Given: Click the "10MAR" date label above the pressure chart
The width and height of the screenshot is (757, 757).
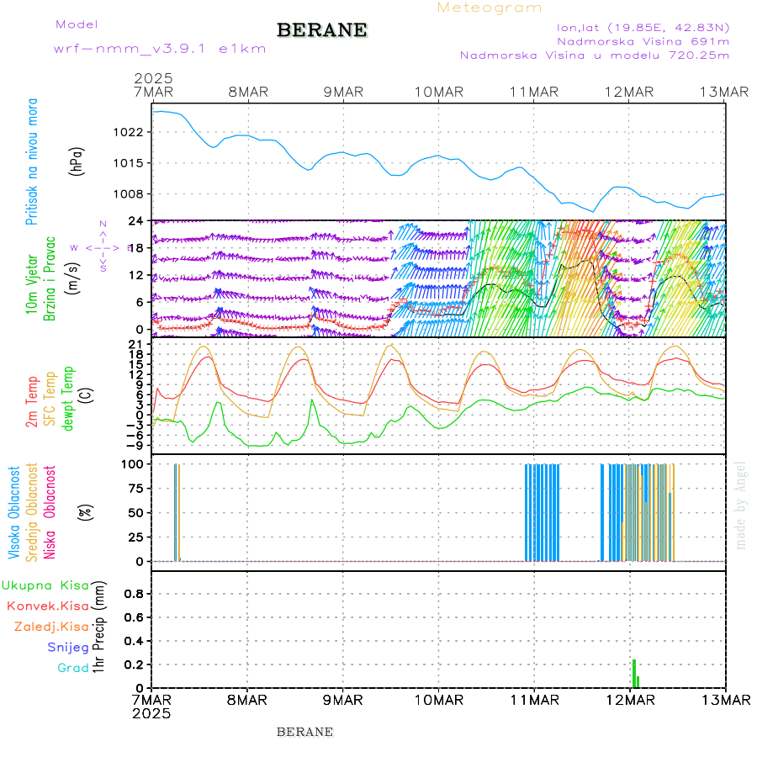Looking at the screenshot, I should tap(439, 92).
